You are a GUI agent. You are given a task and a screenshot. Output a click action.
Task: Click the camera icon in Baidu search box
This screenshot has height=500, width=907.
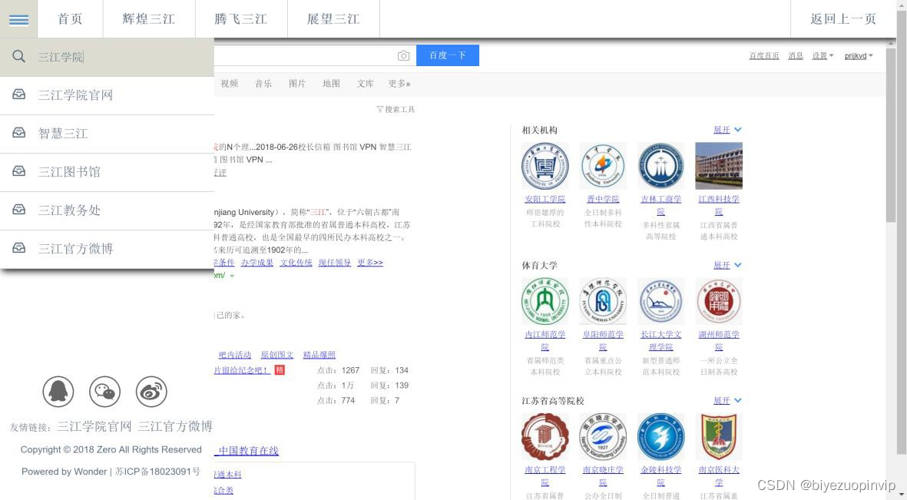pyautogui.click(x=403, y=55)
